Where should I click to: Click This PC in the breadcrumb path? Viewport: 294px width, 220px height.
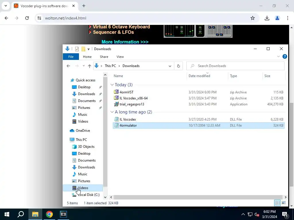click(110, 66)
